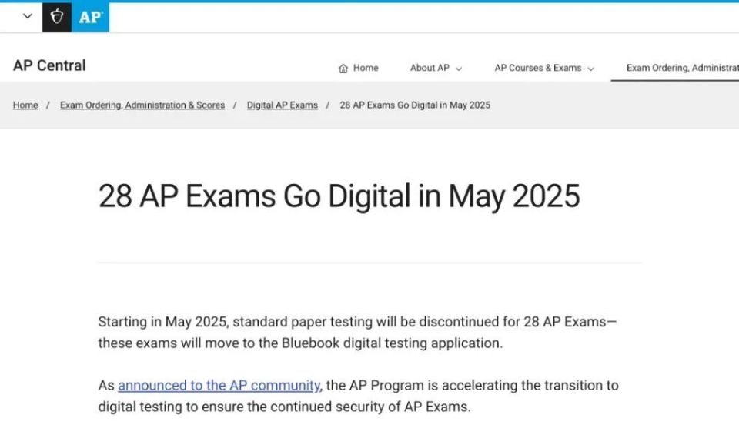This screenshot has height=425, width=739.
Task: Expand the AP Courses & Exams chevron
Action: [x=591, y=69]
